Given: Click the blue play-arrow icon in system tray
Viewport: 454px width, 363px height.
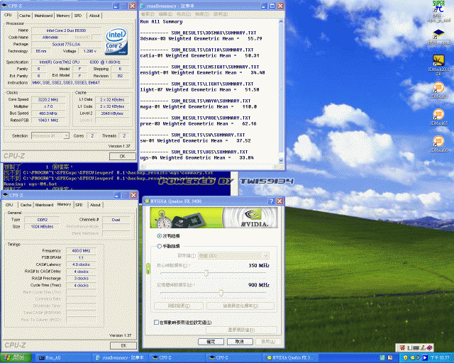Looking at the screenshot, I should (425, 358).
